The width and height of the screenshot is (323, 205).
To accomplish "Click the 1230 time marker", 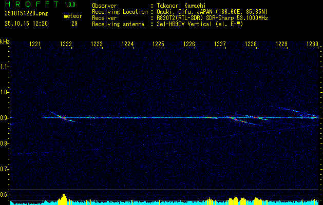I will [313, 44].
